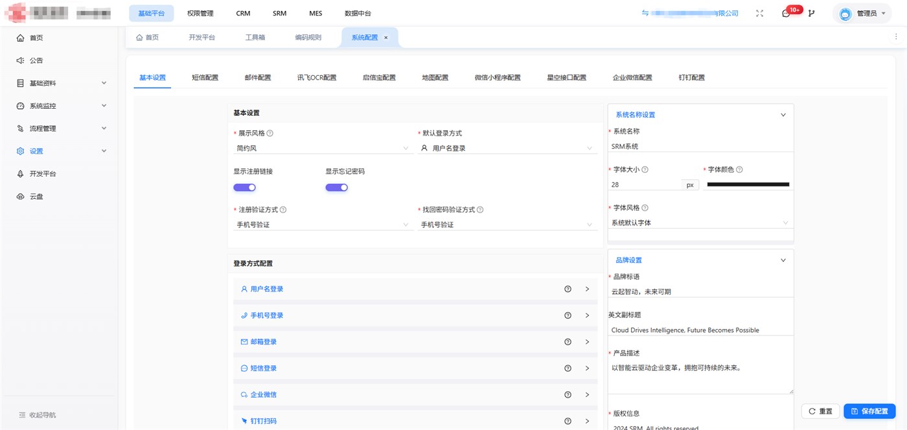Click help icon on 用户名登录 row
Screen dimensions: 907x430
(568, 289)
